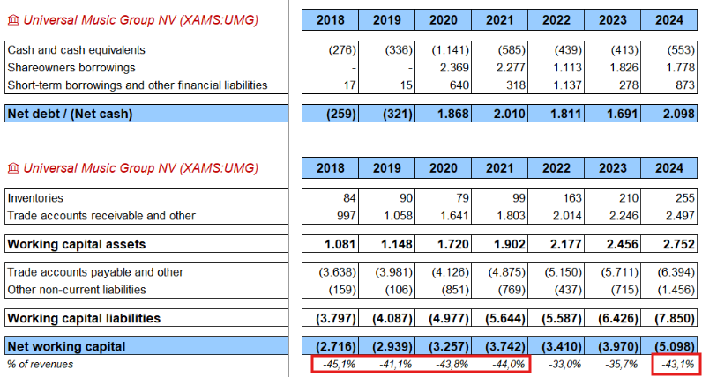Select the Trade accounts payable and other label
Image resolution: width=702 pixels, height=377 pixels.
(95, 272)
